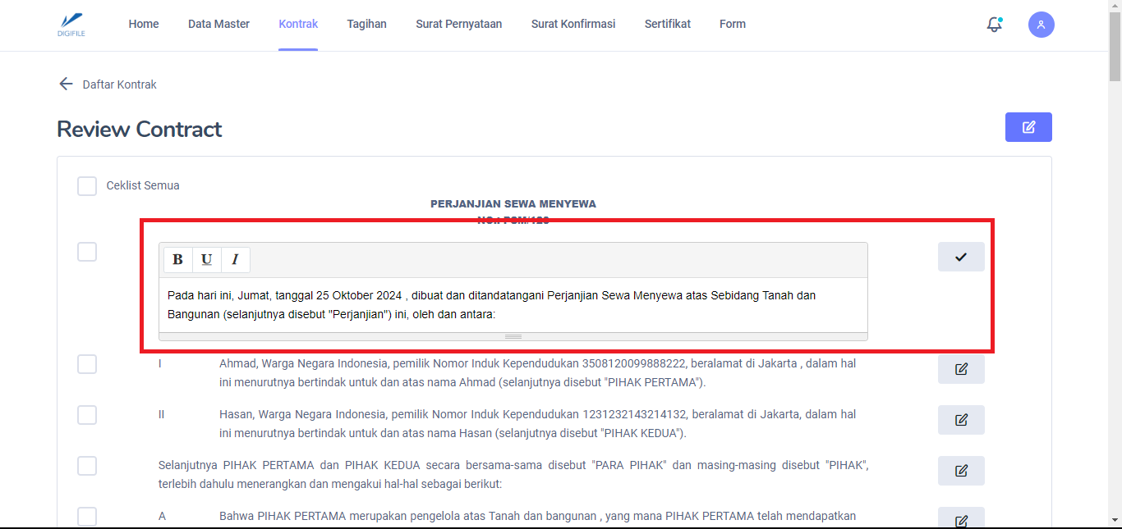Click the DIGIFILE logo
Image resolution: width=1122 pixels, height=529 pixels.
[x=72, y=24]
